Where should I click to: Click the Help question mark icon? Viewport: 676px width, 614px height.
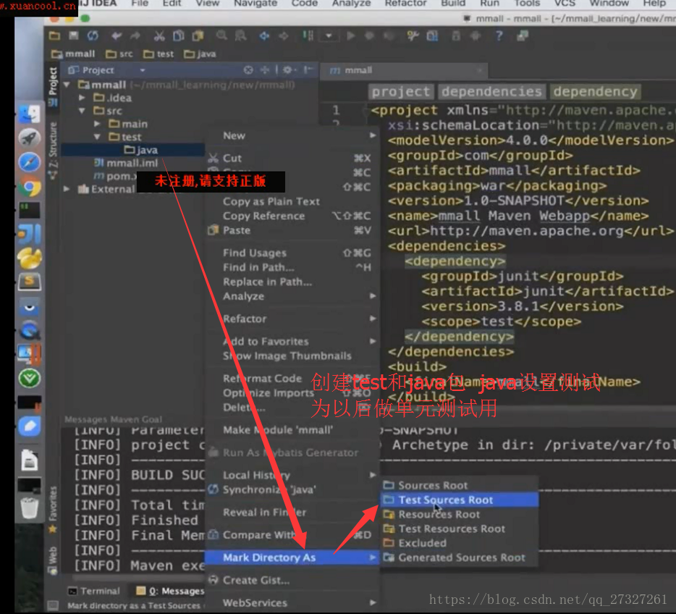(499, 35)
